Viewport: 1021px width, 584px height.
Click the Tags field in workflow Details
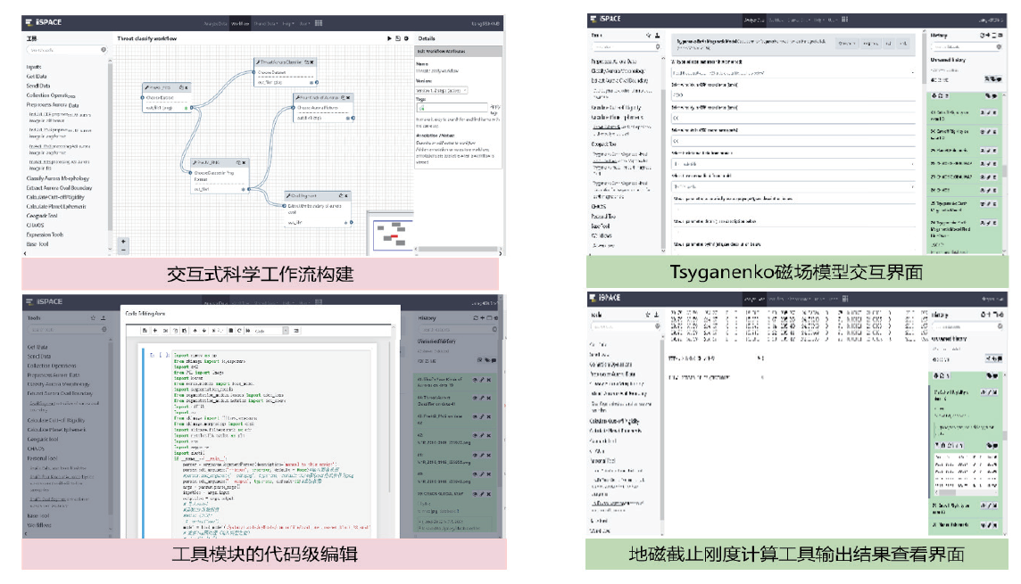tap(452, 108)
